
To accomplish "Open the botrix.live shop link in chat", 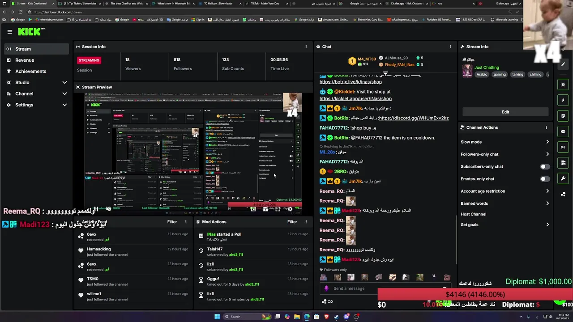I will pyautogui.click(x=351, y=82).
